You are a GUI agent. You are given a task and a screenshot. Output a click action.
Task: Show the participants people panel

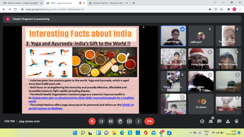(x=211, y=121)
